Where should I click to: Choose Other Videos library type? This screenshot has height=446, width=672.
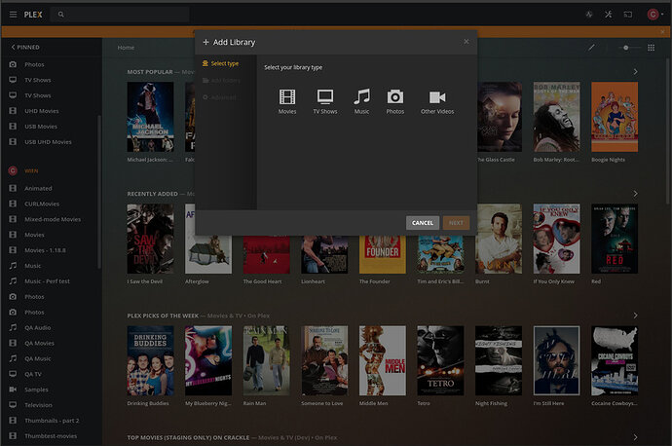(x=437, y=101)
